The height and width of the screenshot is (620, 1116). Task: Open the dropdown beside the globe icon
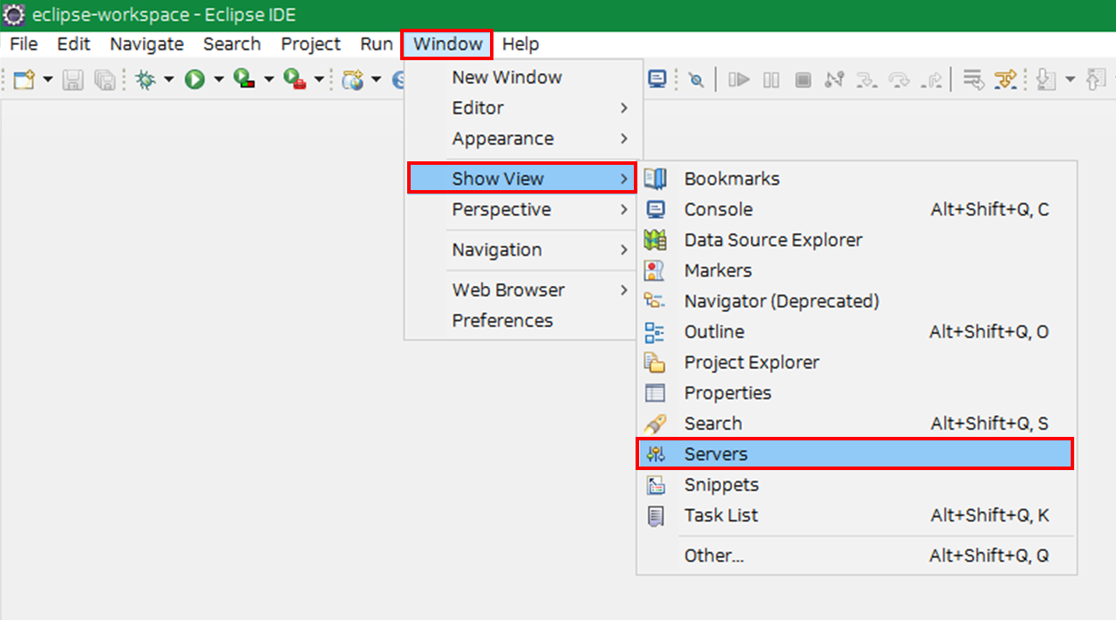(x=376, y=80)
